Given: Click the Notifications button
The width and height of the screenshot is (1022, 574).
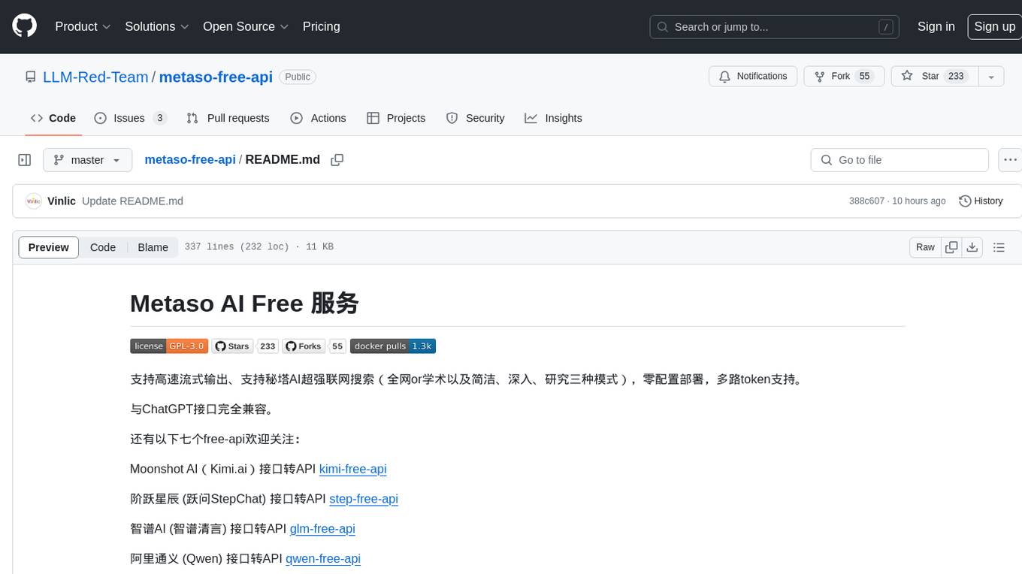Looking at the screenshot, I should coord(753,77).
